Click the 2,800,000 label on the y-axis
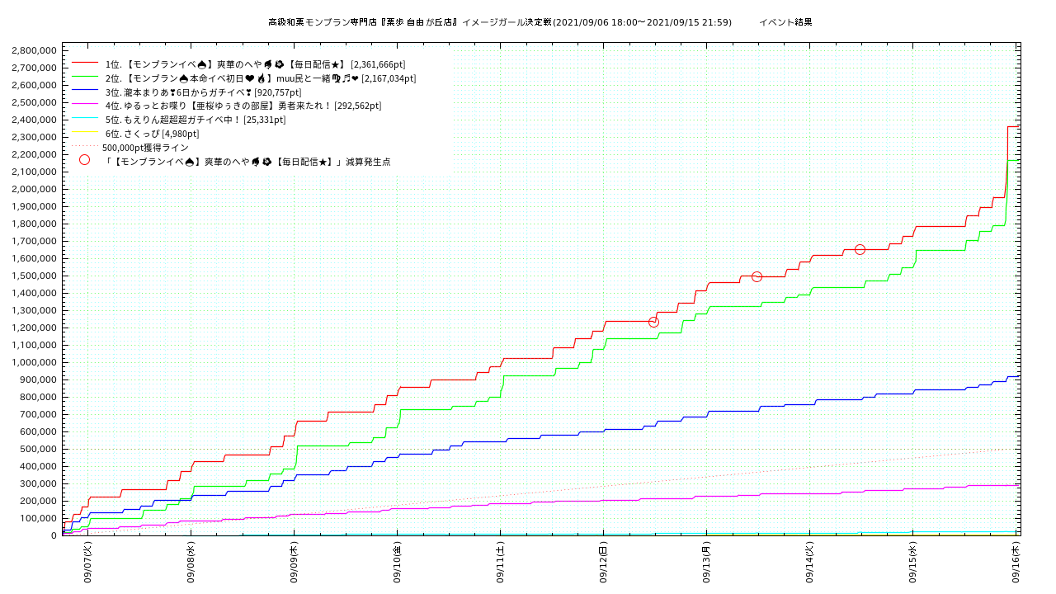This screenshot has width=1056, height=594. 34,50
